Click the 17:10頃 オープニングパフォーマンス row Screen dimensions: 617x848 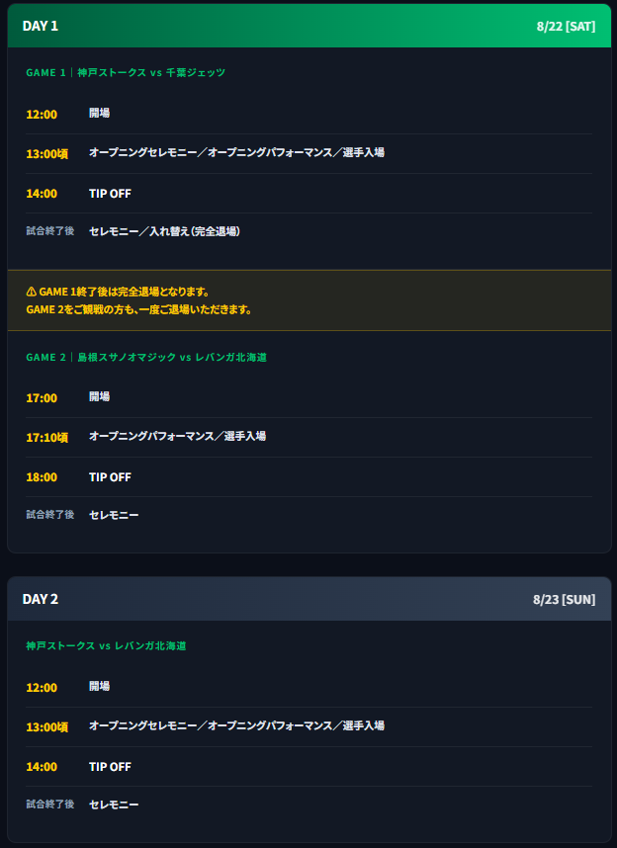pos(309,437)
